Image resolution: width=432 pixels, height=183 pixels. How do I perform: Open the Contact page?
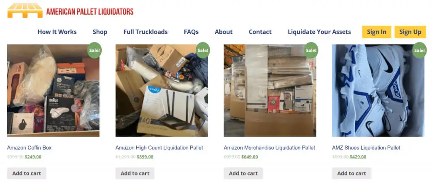pyautogui.click(x=260, y=32)
